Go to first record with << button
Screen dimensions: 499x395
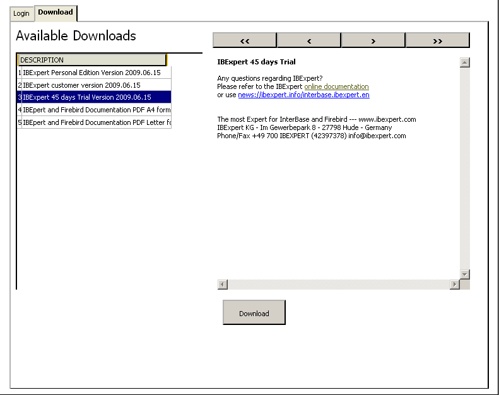coord(244,40)
